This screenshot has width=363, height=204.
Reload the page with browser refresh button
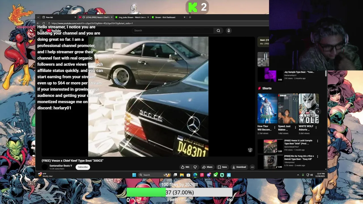pos(43,23)
